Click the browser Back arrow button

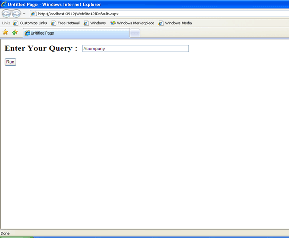point(6,14)
